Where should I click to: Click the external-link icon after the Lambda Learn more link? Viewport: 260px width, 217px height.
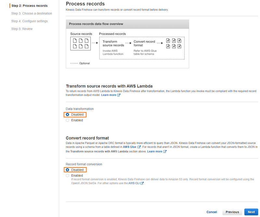(119, 95)
